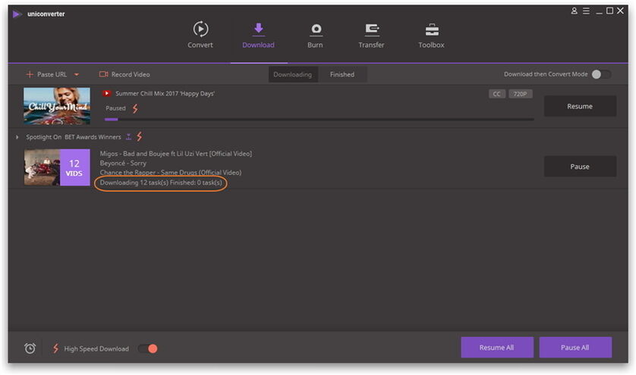Expand the Spotlight On BET Awards Winners playlist
Screen dimensions: 636x375
point(17,137)
